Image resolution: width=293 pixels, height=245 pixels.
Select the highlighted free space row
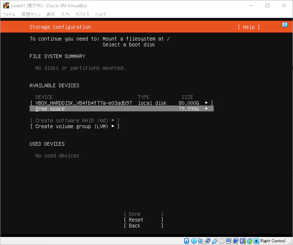pyautogui.click(x=121, y=109)
